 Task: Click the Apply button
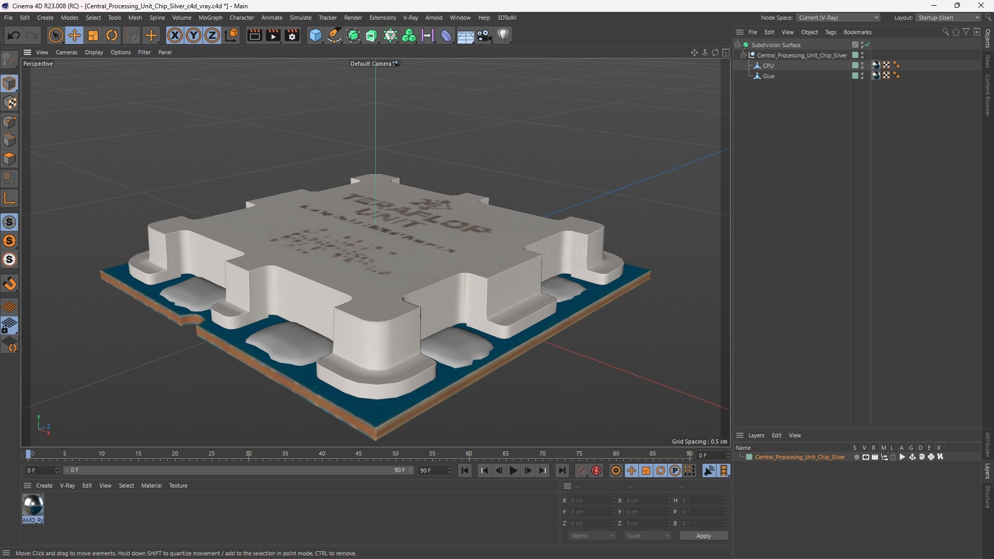coord(704,536)
